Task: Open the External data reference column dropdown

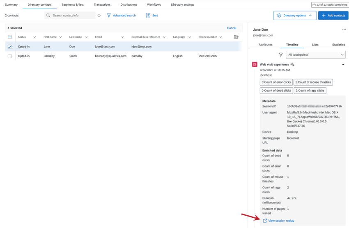Action: (164, 37)
